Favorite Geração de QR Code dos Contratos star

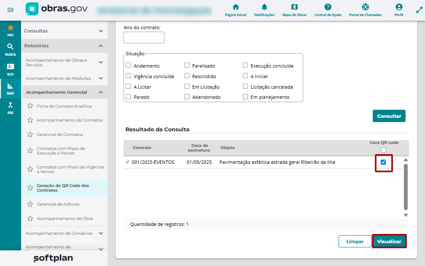click(30, 188)
